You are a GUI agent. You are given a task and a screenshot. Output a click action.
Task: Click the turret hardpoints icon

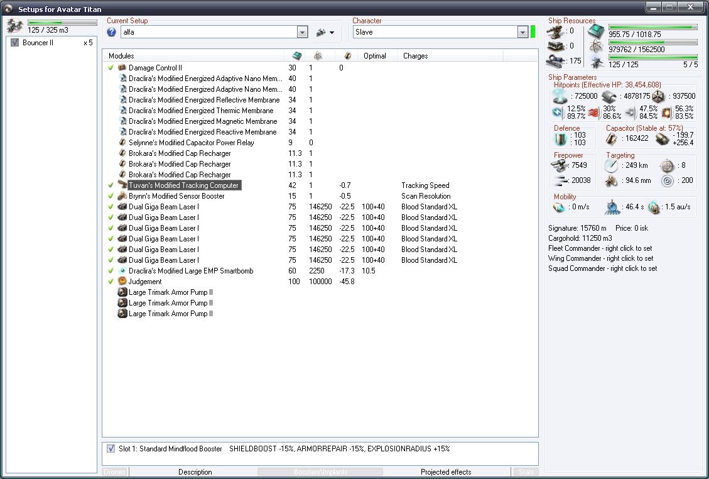[x=556, y=31]
